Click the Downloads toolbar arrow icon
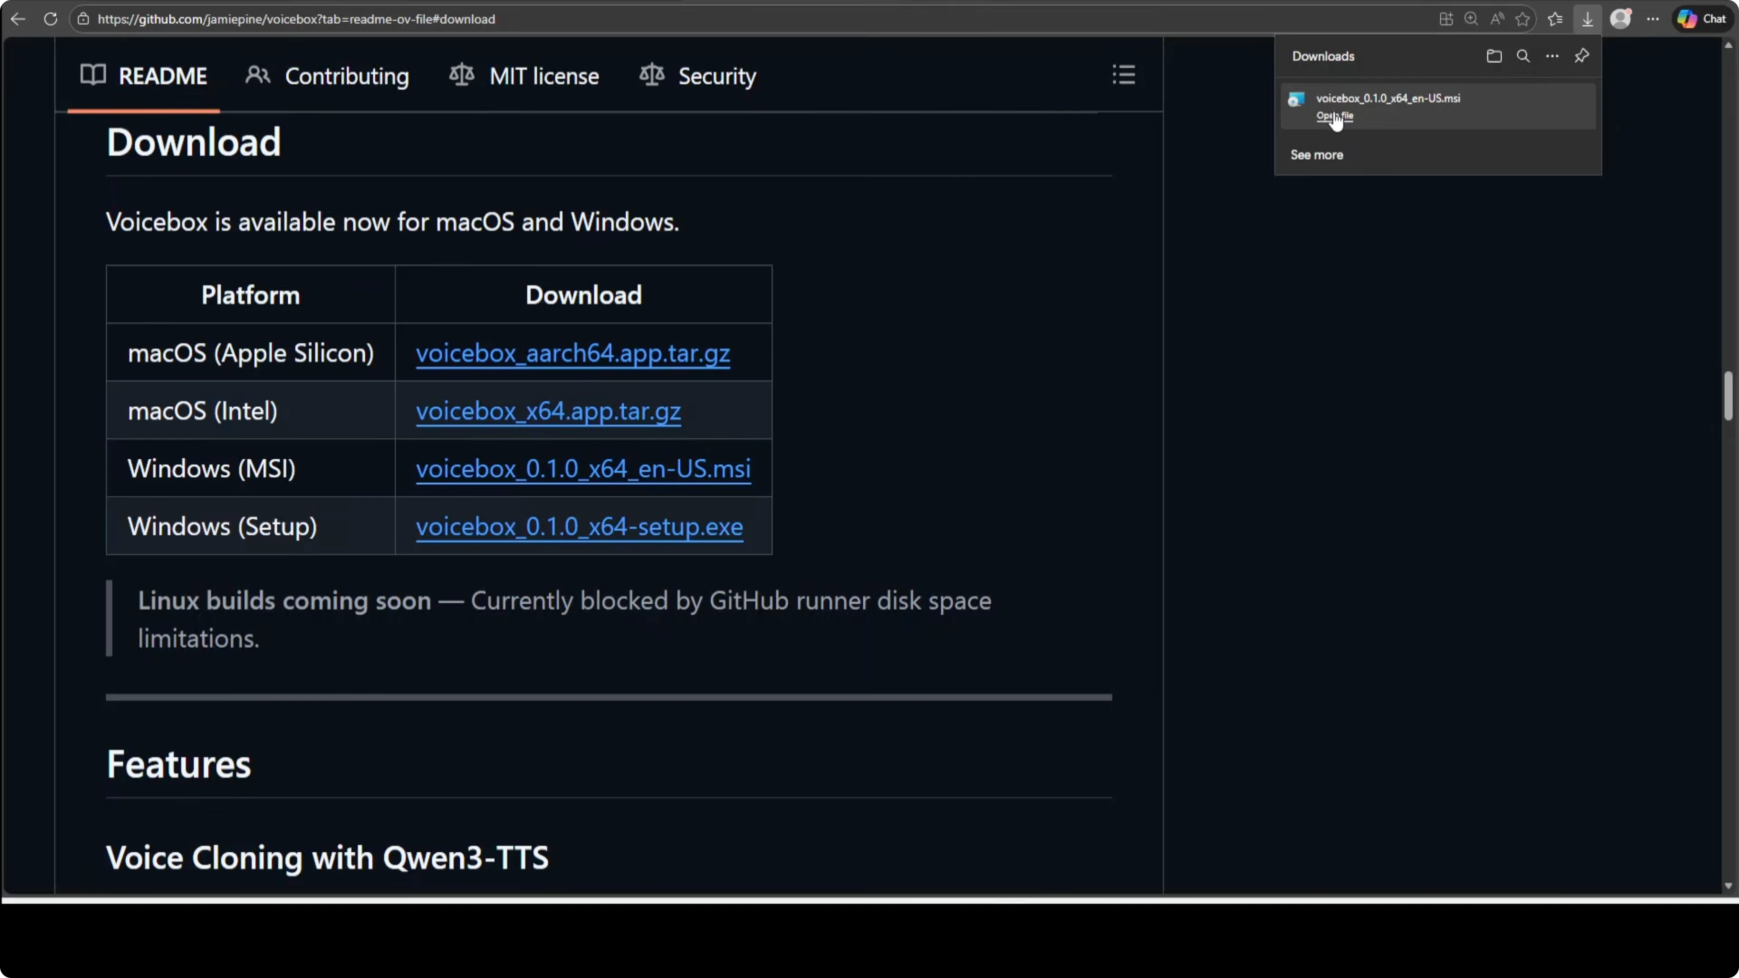 (x=1587, y=19)
